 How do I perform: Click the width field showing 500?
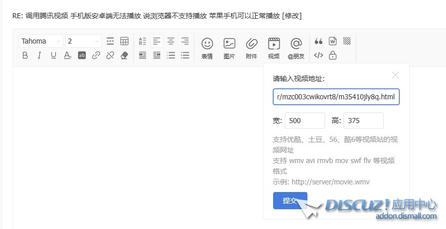(305, 121)
